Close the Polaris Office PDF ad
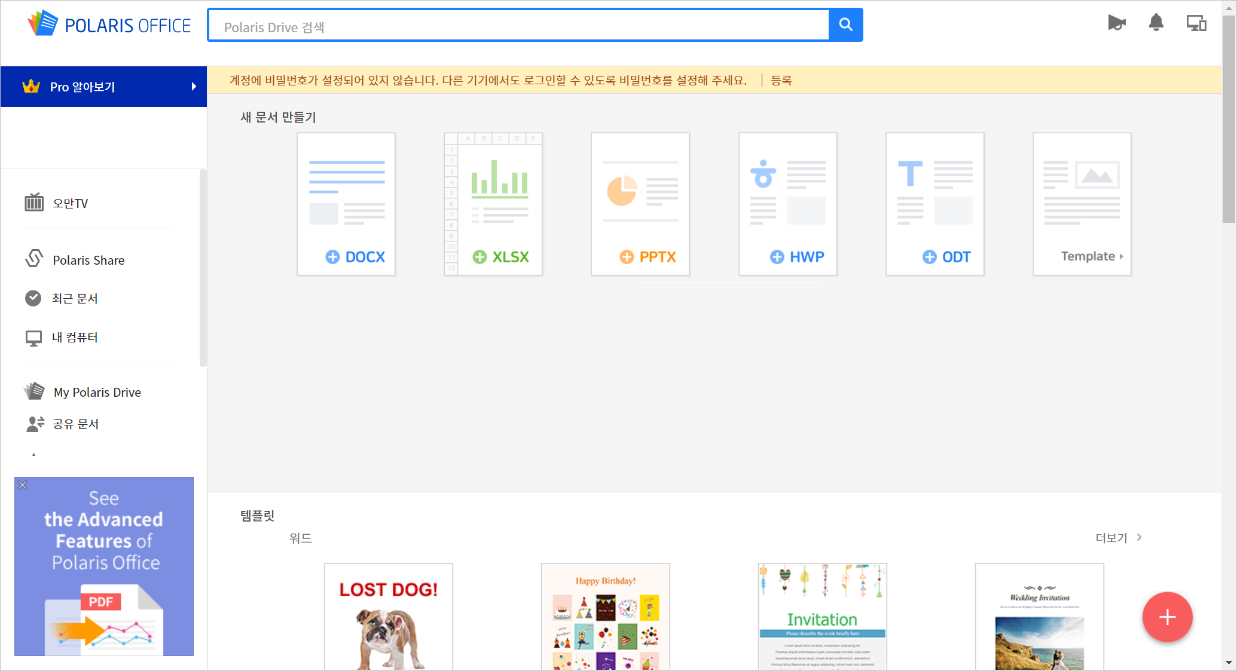The image size is (1237, 671). [23, 485]
